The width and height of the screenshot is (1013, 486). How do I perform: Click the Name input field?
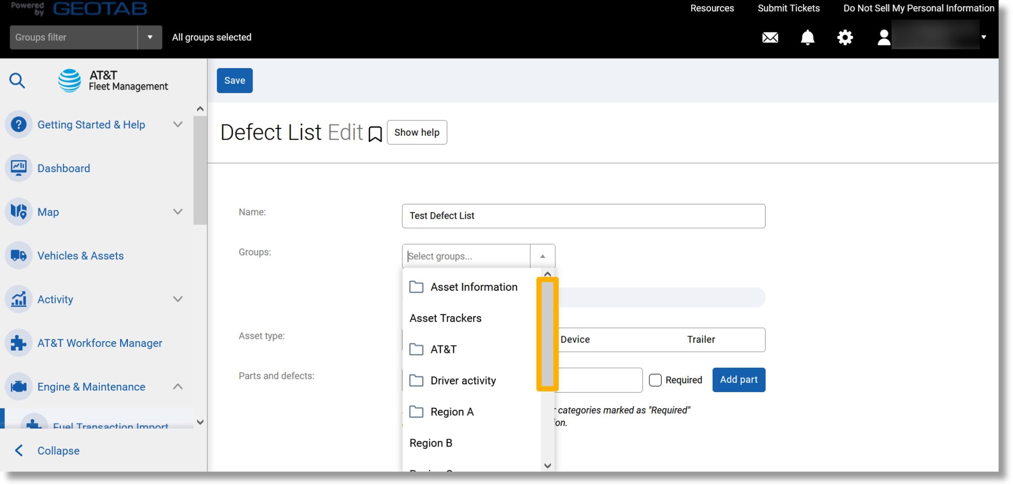(582, 215)
